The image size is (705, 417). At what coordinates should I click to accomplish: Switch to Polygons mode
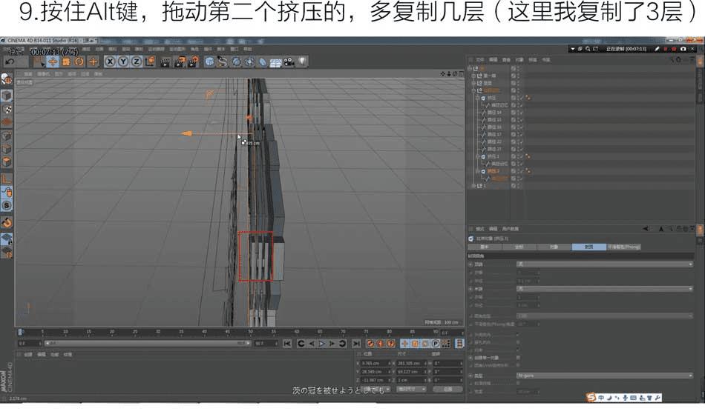pos(6,162)
